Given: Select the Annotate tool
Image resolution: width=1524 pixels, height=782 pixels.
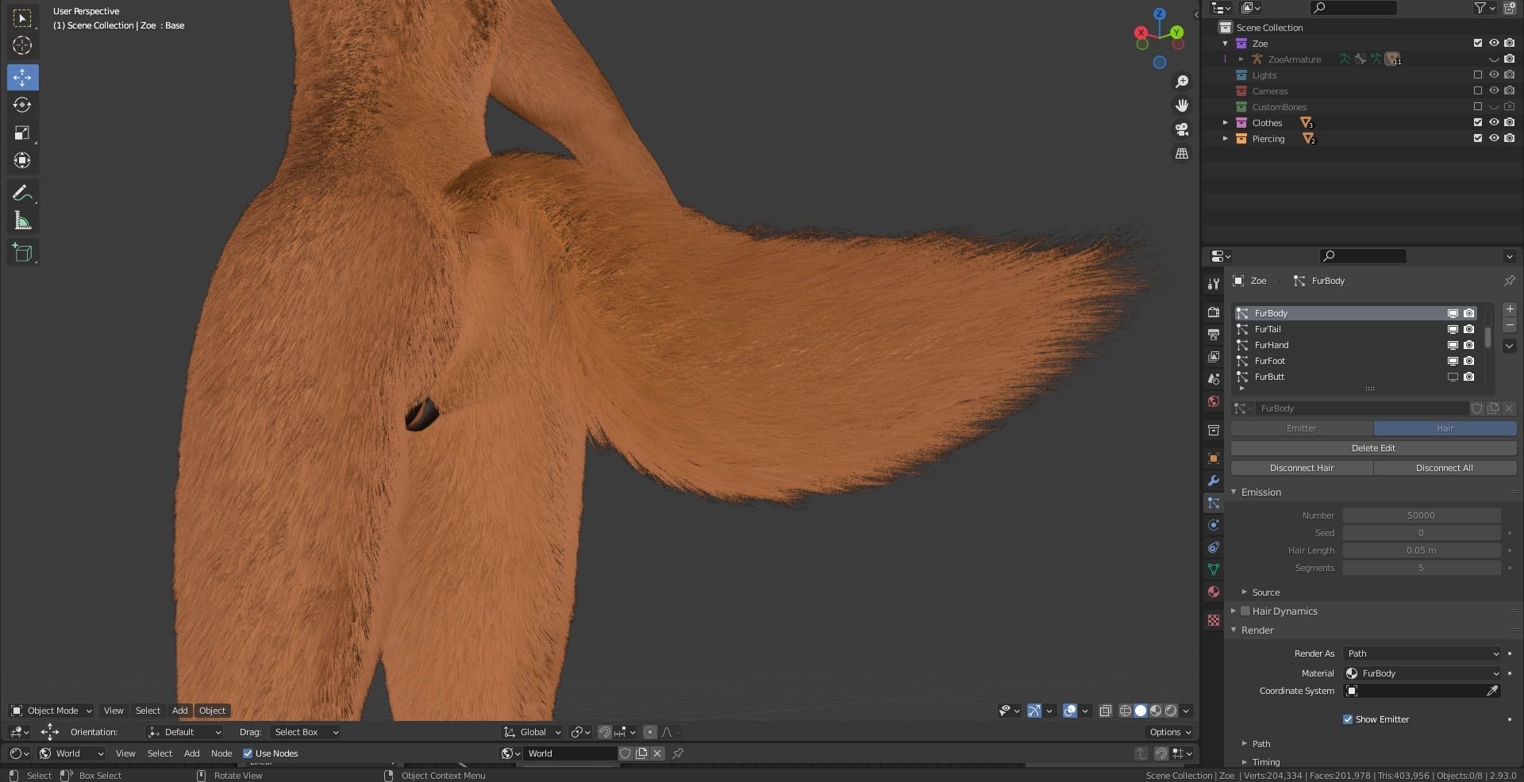Looking at the screenshot, I should point(22,193).
